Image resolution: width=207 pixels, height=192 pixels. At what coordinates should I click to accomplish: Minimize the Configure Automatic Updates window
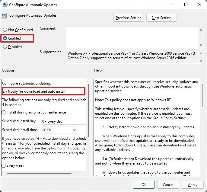click(x=172, y=5)
